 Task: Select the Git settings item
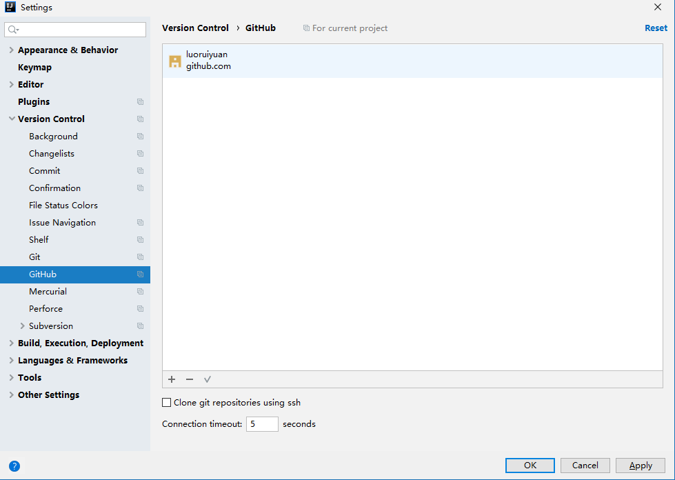(34, 257)
